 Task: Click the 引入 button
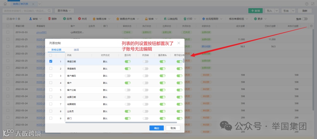point(270,11)
